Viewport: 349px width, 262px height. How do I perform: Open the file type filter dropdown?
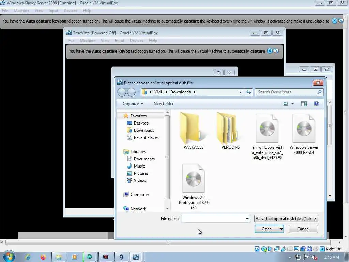pos(286,219)
